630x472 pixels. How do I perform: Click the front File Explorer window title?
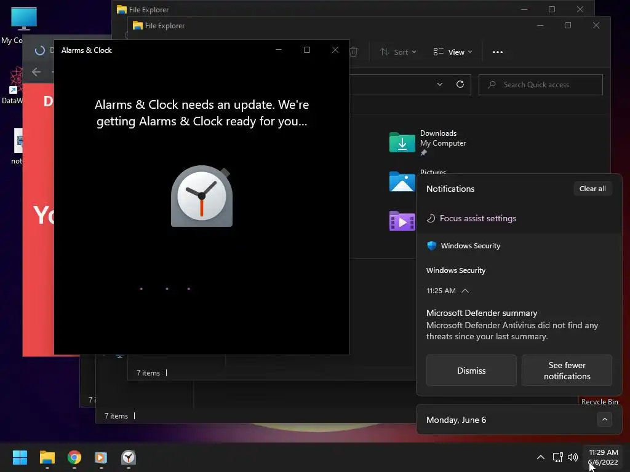(x=165, y=26)
